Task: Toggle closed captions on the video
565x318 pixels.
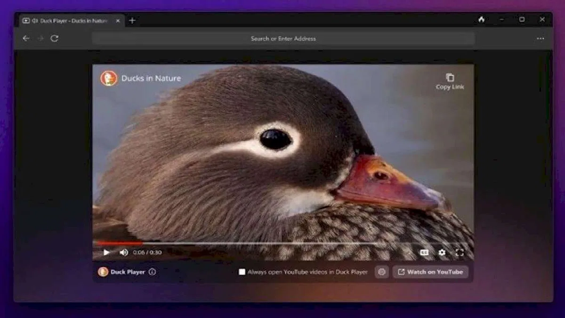Action: click(425, 253)
